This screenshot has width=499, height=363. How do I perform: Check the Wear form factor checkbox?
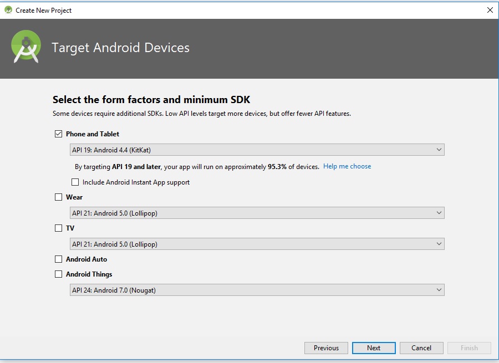tap(58, 197)
